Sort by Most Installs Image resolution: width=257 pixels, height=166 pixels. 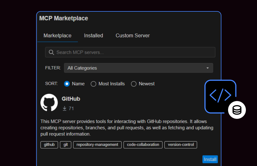coord(93,84)
